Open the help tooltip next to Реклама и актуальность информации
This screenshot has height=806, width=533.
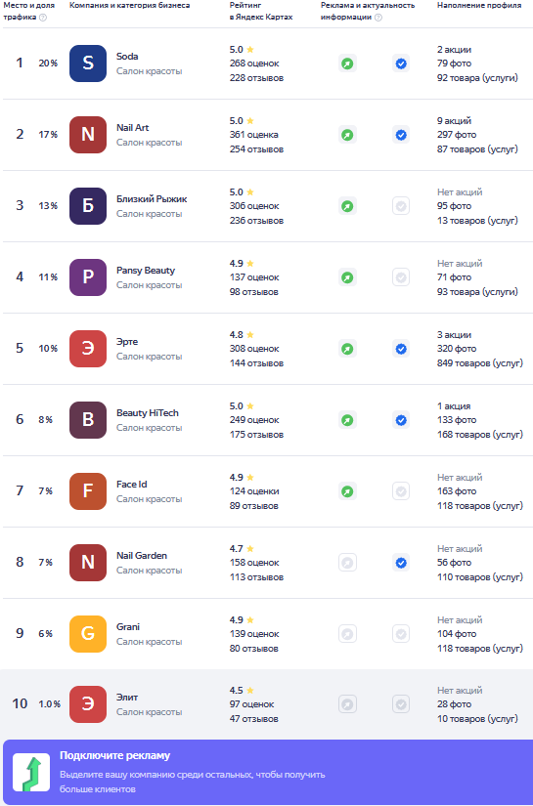tap(378, 17)
